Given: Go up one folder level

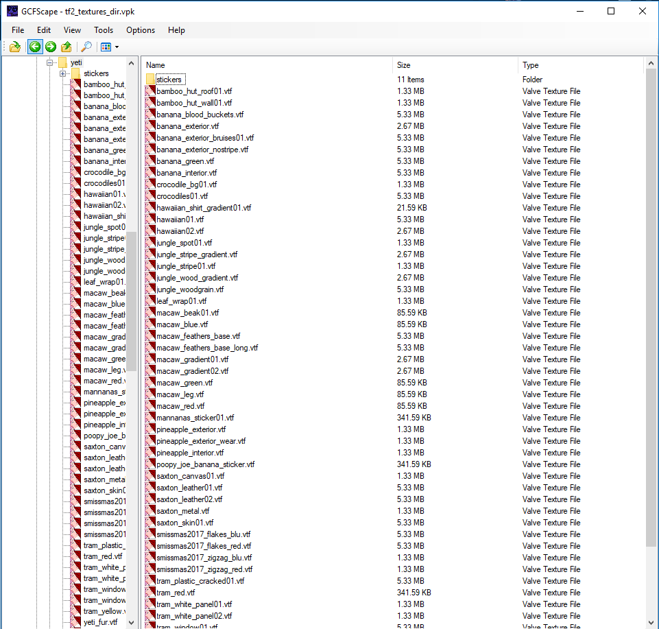Looking at the screenshot, I should (x=67, y=47).
